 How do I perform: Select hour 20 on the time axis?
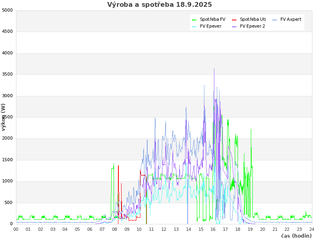coord(262,229)
